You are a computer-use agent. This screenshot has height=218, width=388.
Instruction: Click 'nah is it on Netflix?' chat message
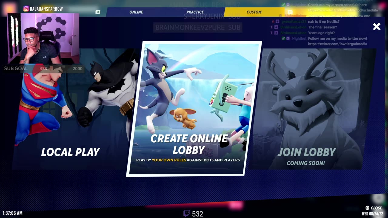click(324, 21)
